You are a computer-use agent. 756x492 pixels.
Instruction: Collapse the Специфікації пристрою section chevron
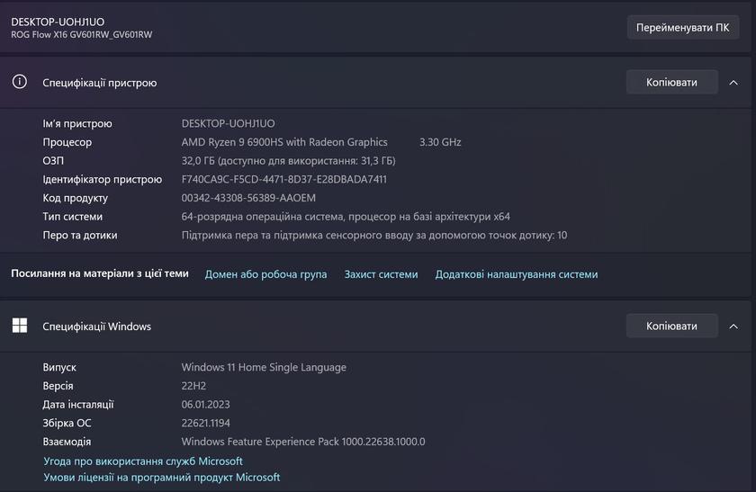coord(733,83)
